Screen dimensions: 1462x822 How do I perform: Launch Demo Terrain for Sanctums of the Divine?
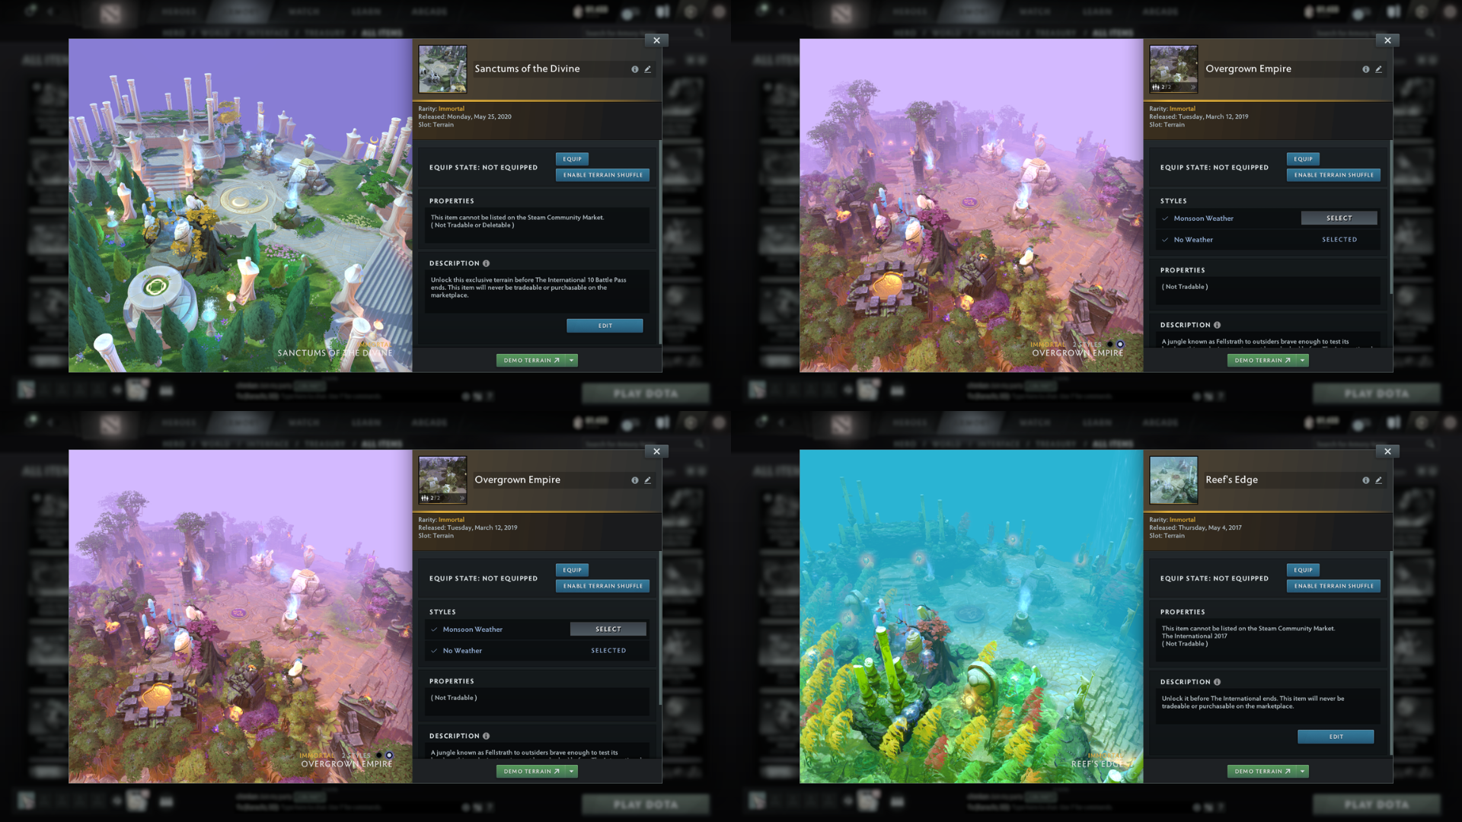531,361
